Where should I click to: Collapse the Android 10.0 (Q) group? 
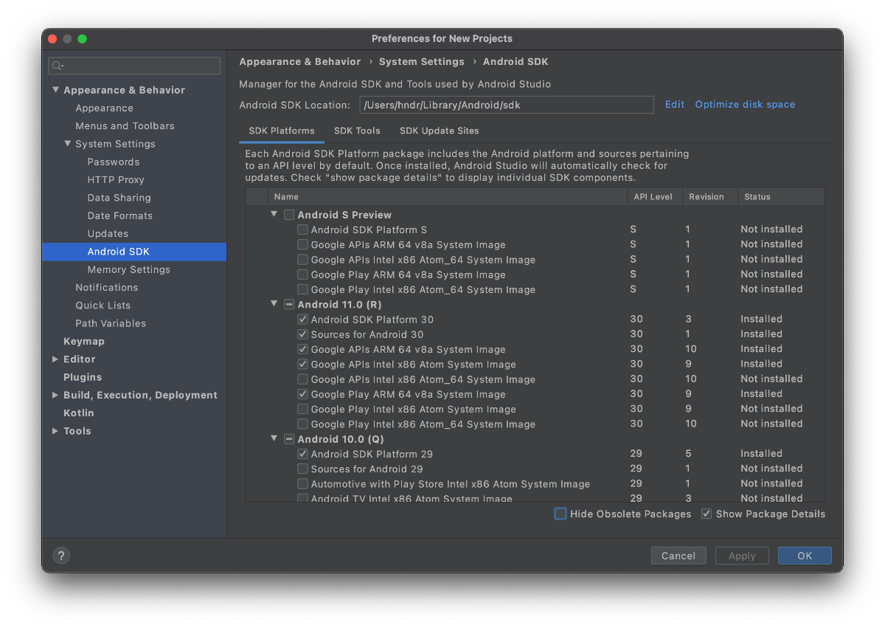pyautogui.click(x=274, y=438)
